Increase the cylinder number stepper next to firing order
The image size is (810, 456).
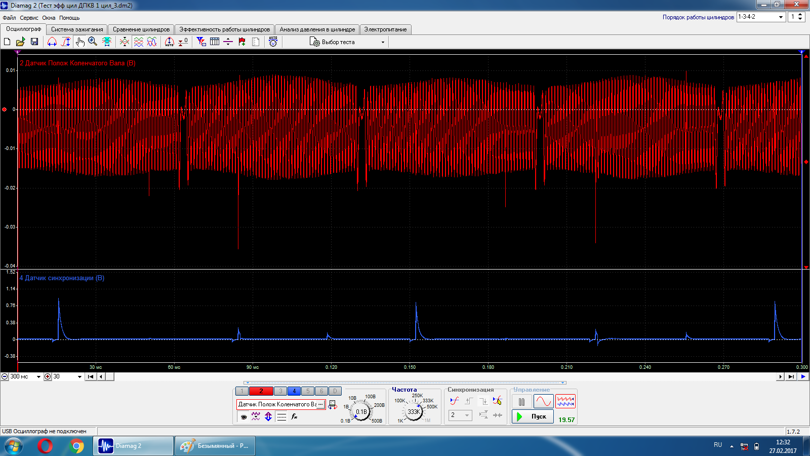pyautogui.click(x=800, y=14)
